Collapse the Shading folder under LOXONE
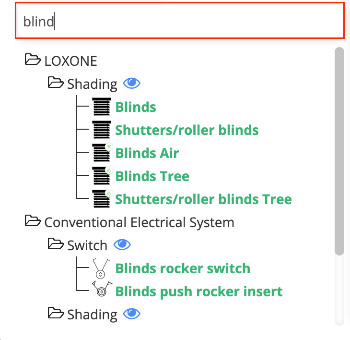The image size is (350, 340). (x=56, y=83)
